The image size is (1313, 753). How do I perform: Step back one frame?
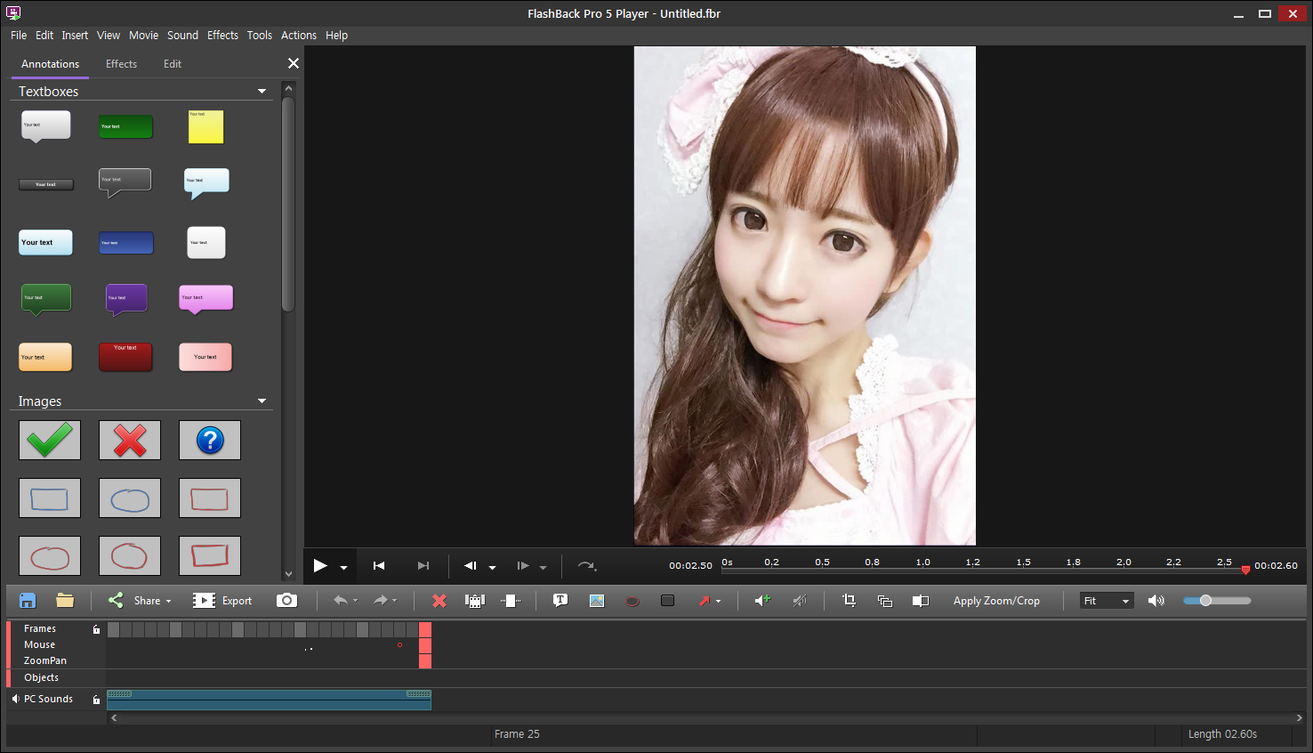coord(471,565)
